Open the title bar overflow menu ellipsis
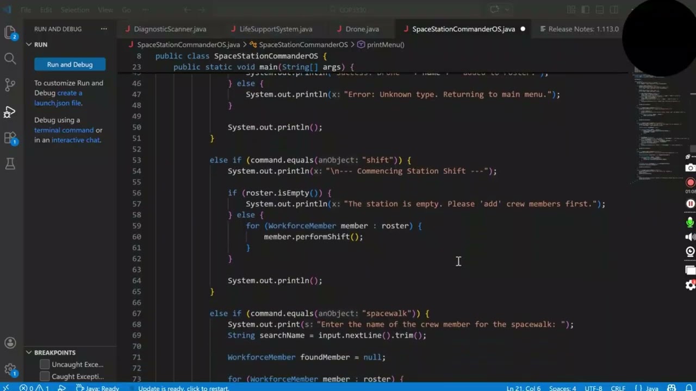Image resolution: width=696 pixels, height=391 pixels. point(145,10)
